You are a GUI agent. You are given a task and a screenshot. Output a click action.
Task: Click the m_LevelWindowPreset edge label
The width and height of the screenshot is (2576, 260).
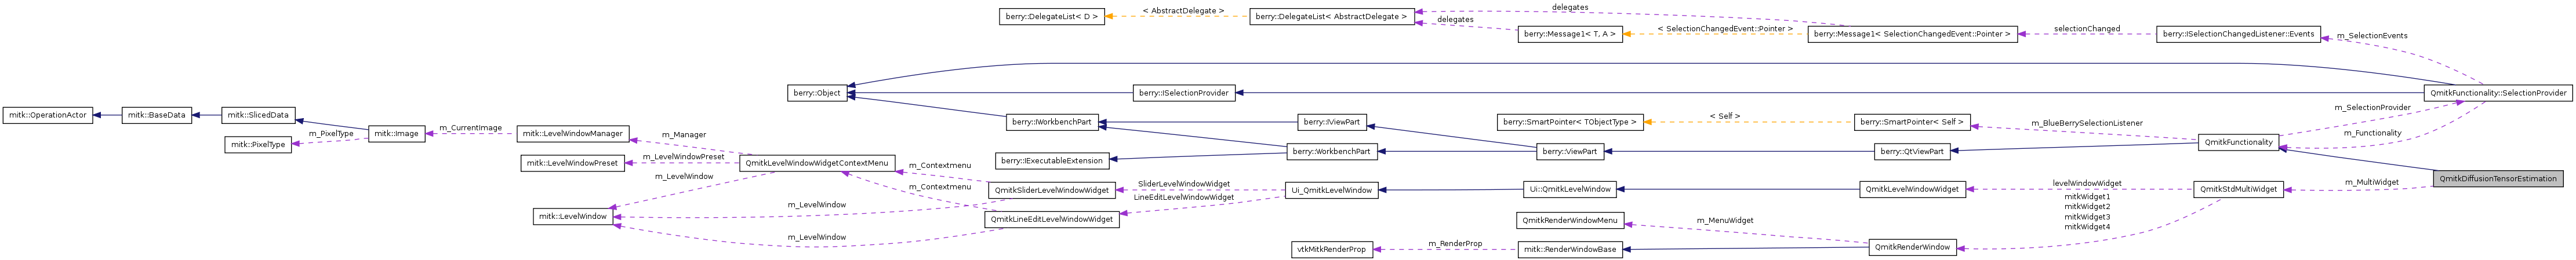683,157
